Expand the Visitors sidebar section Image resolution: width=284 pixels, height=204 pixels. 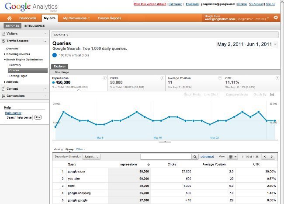pyautogui.click(x=45, y=34)
